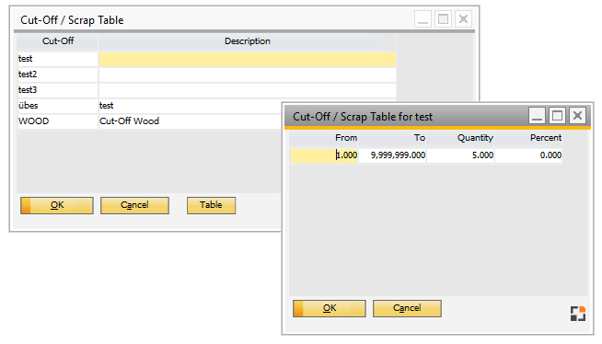This screenshot has height=344, width=602.
Task: Click the Cut-Off column header
Action: coord(58,41)
